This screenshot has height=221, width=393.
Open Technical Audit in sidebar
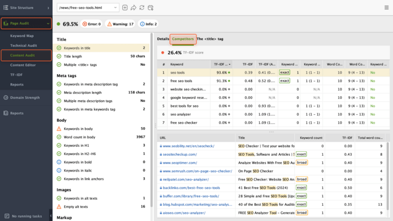click(x=24, y=46)
